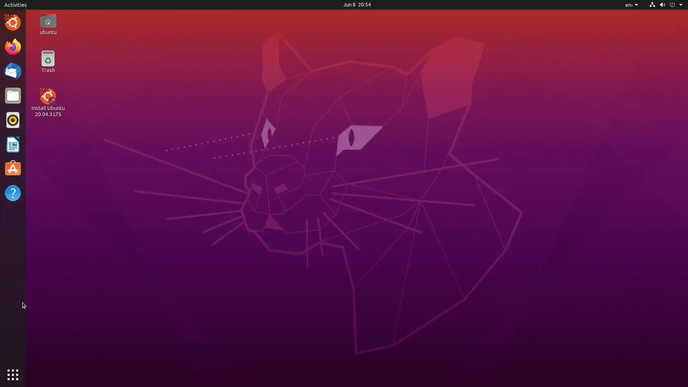688x387 pixels.
Task: Select the Trash desktop icon
Action: (x=48, y=59)
